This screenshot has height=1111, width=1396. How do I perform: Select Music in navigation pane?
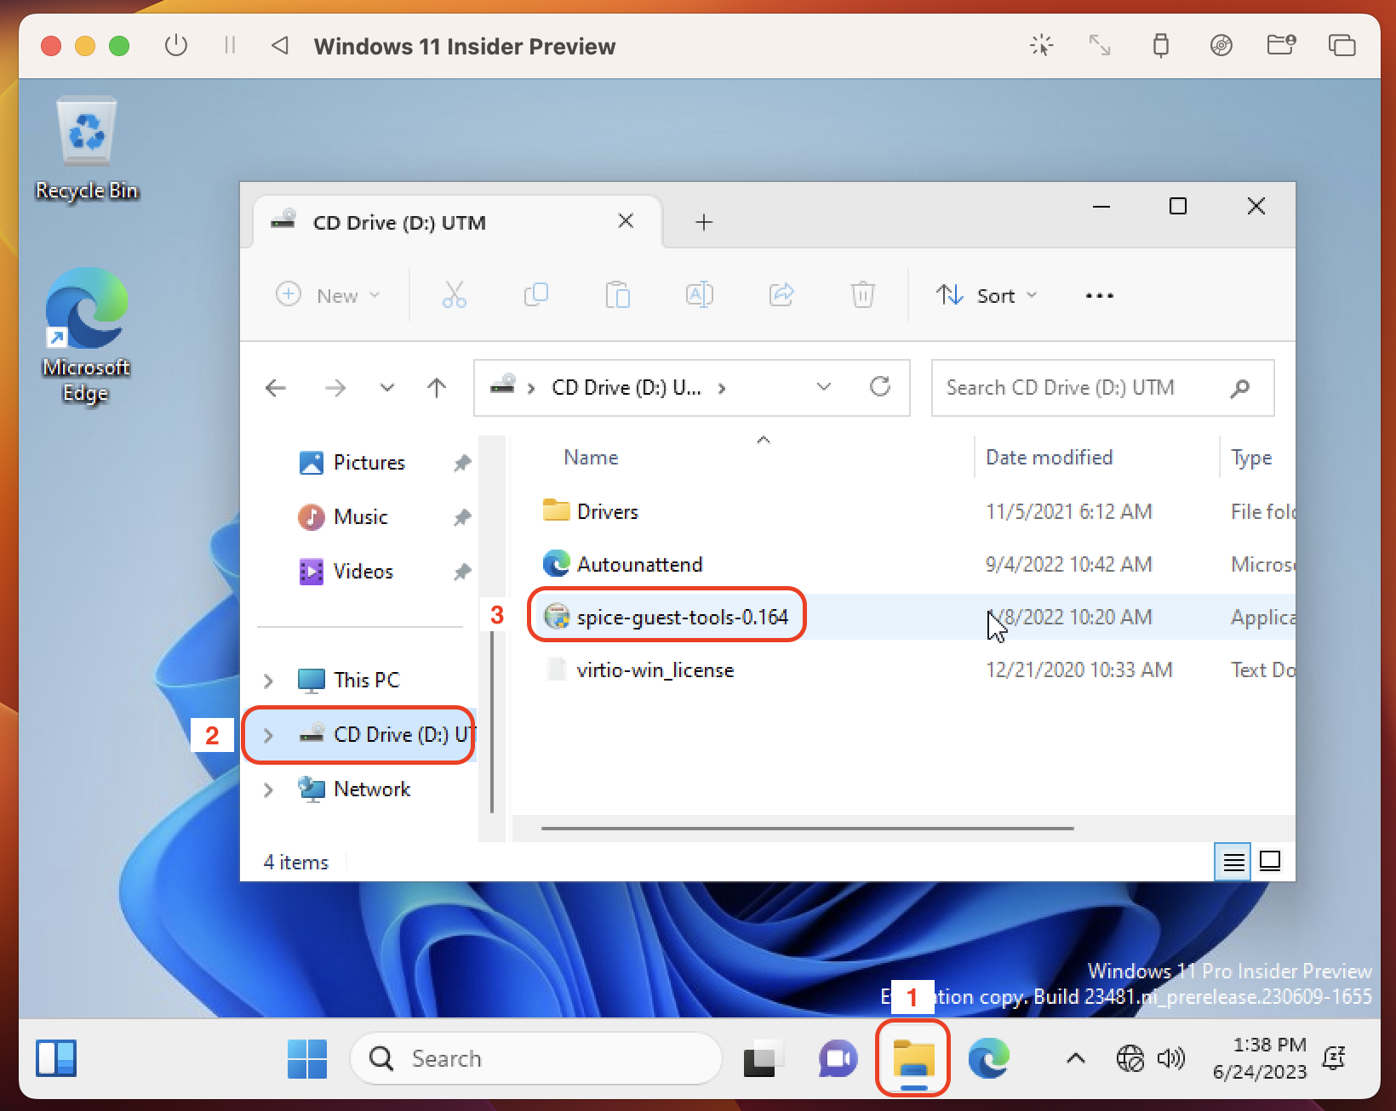(361, 517)
